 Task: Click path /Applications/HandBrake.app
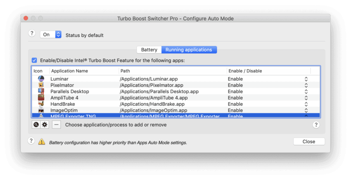point(152,104)
